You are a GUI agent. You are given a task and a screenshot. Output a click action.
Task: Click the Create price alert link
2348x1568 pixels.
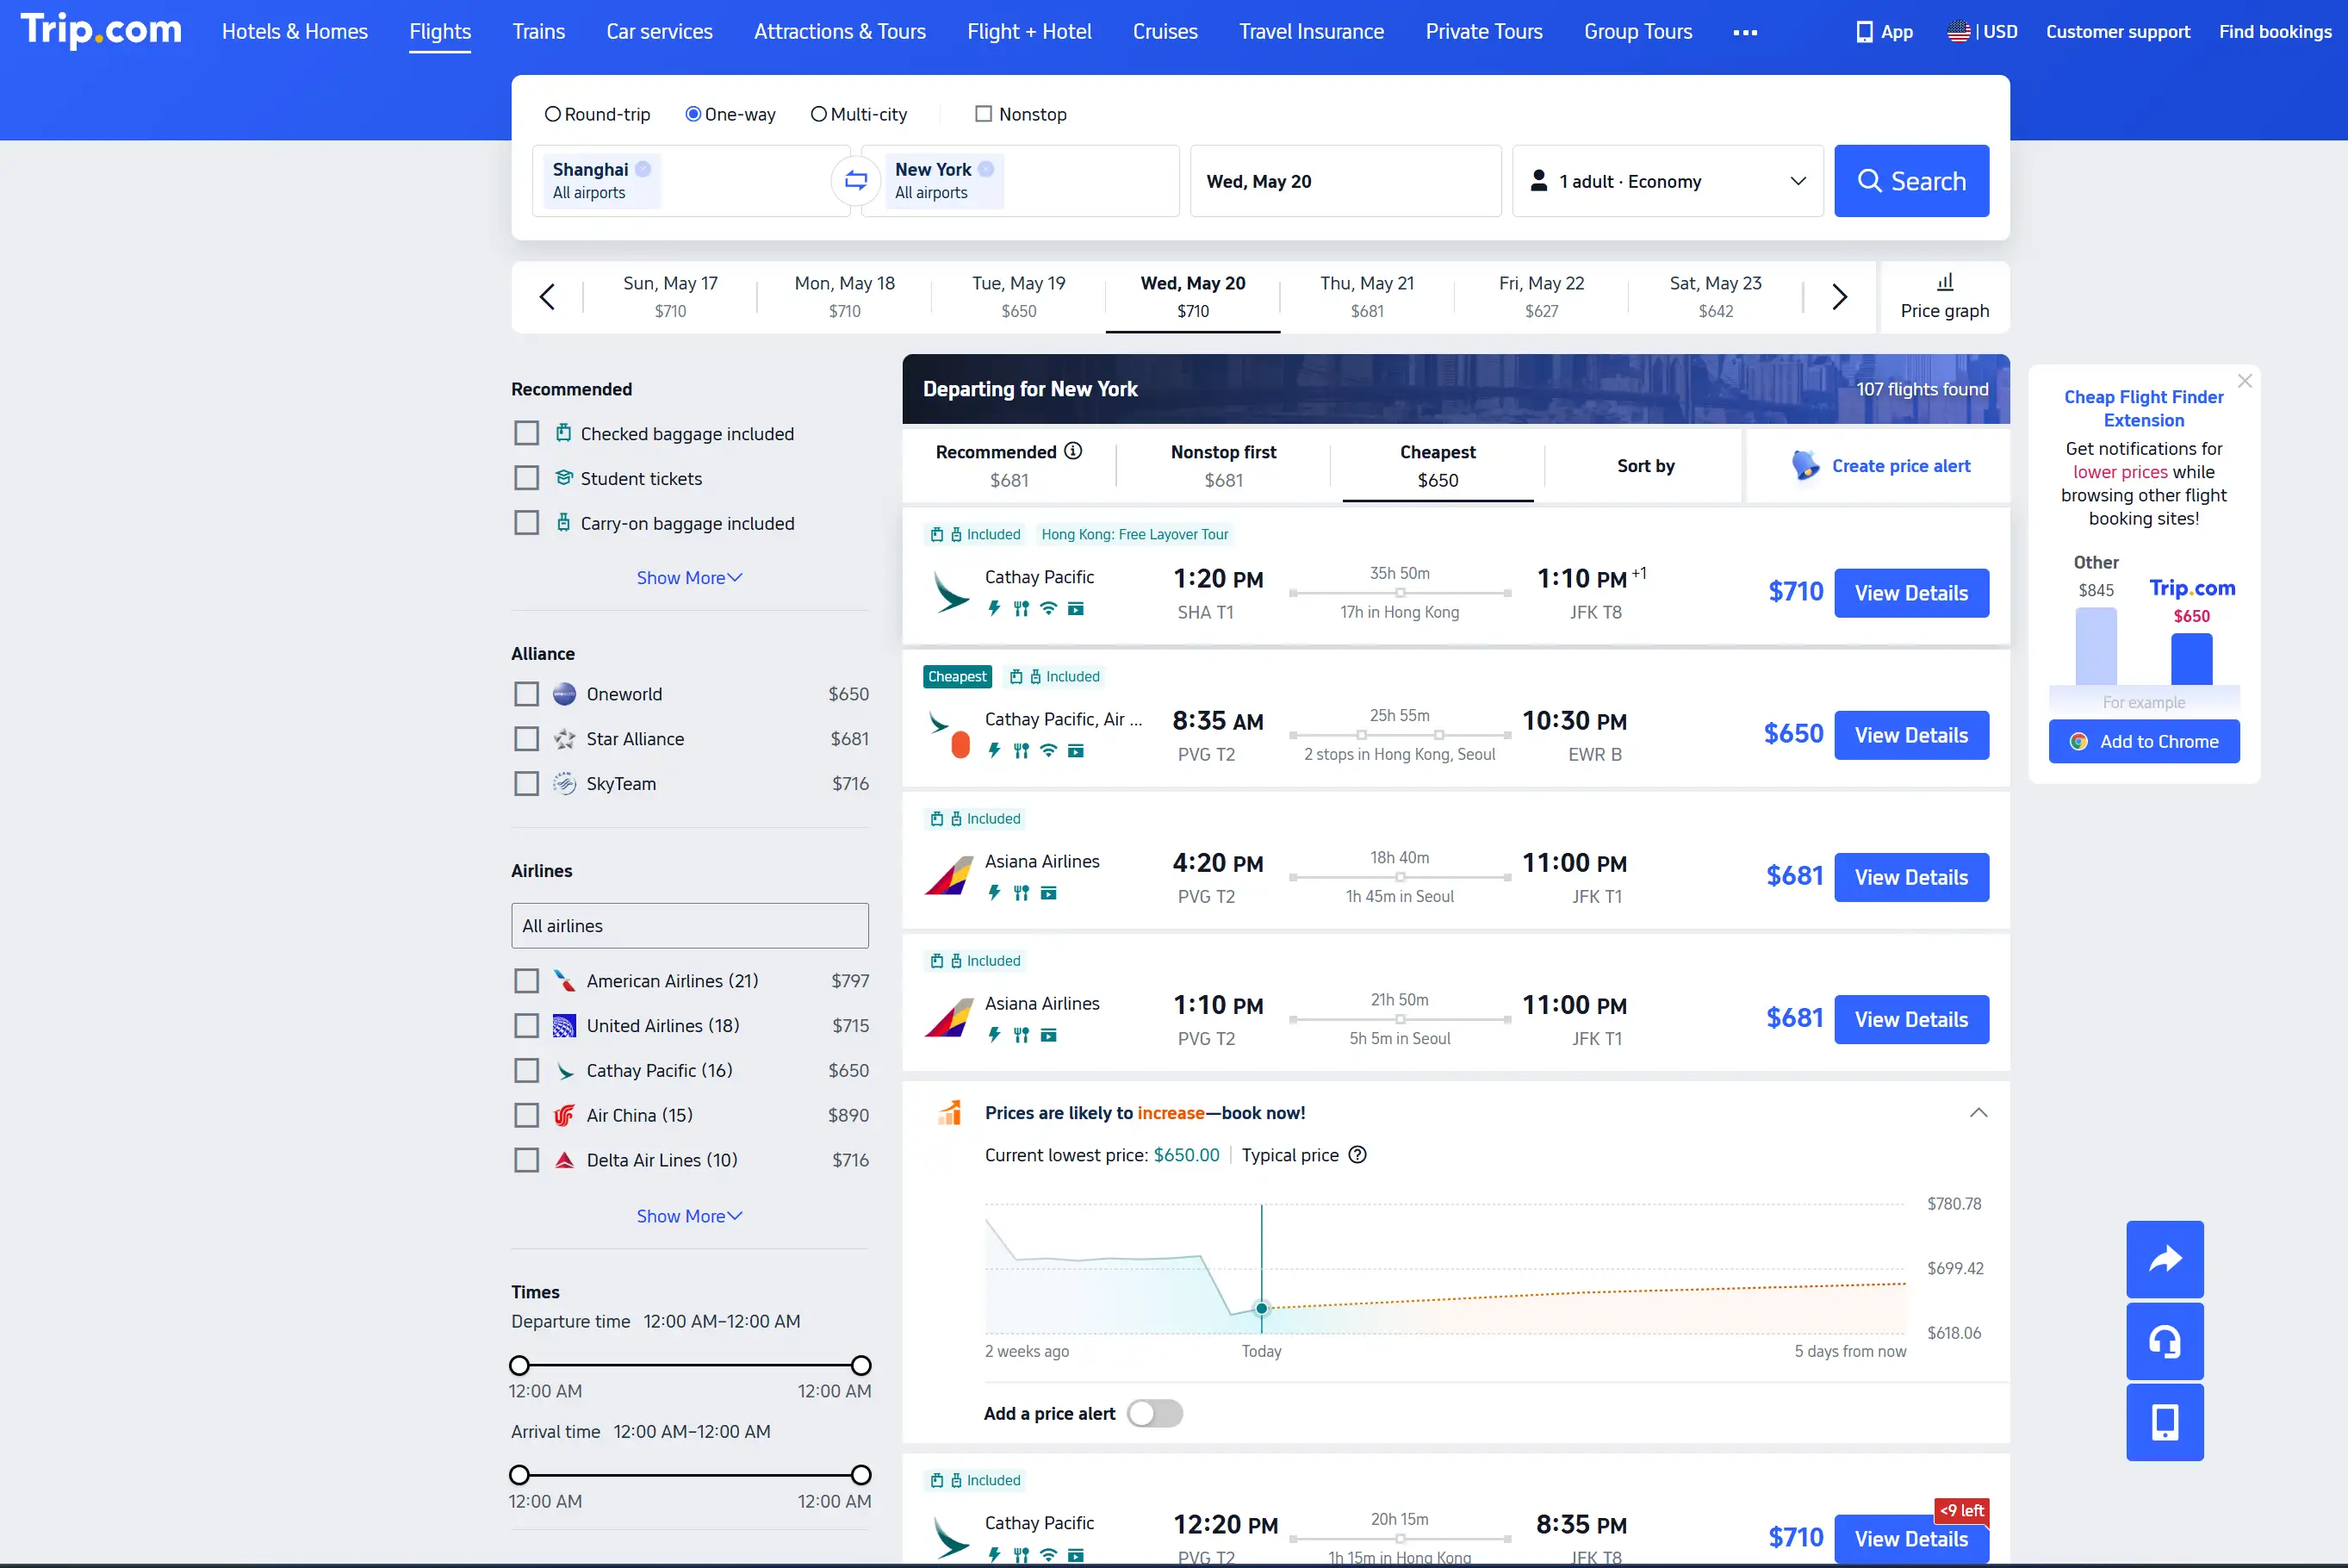click(x=1900, y=465)
